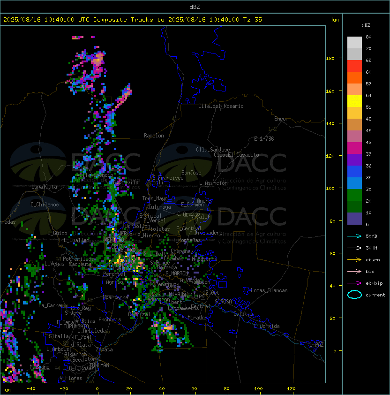
Task: Select the slate 5-10 dBZ swatch
Action: (354, 219)
